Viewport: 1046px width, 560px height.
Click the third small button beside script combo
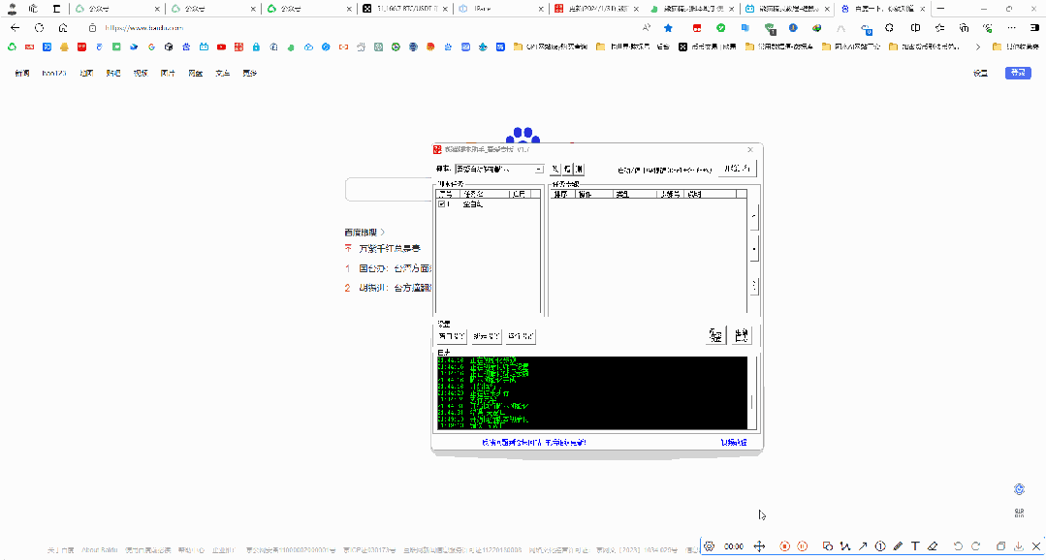(x=579, y=170)
